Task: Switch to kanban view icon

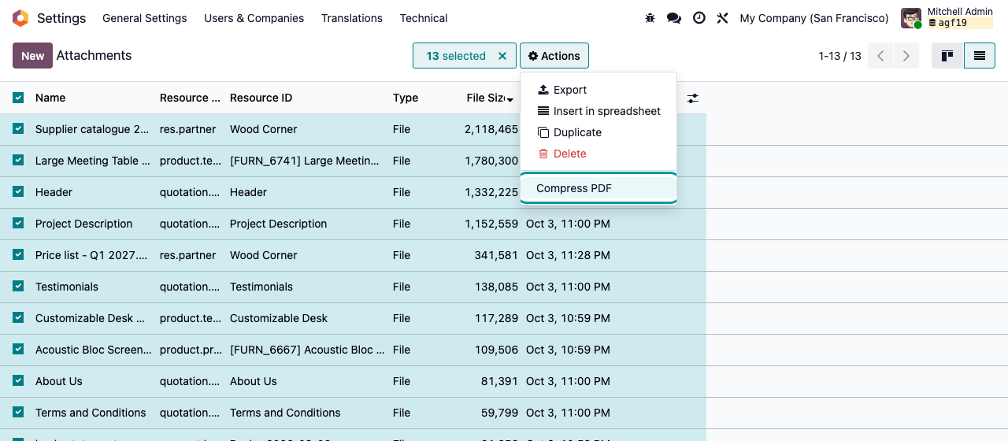Action: pos(948,56)
